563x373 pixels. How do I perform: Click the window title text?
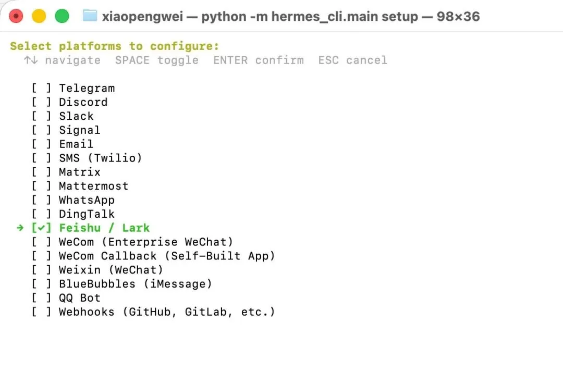[x=290, y=16]
